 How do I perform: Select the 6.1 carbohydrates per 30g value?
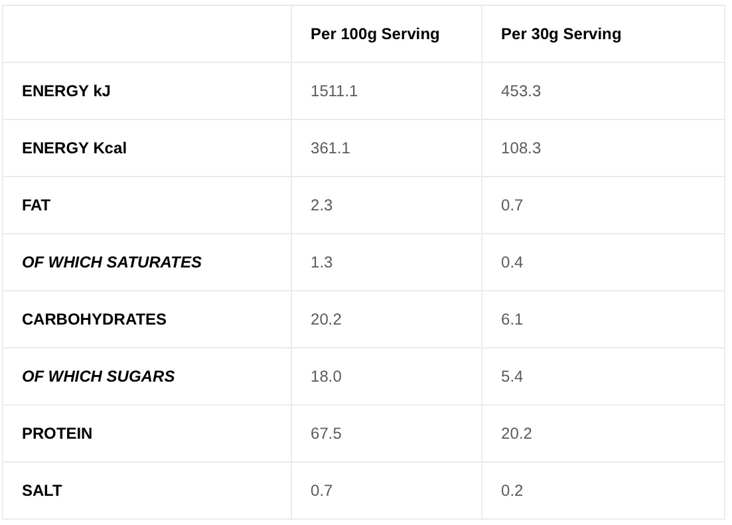512,319
